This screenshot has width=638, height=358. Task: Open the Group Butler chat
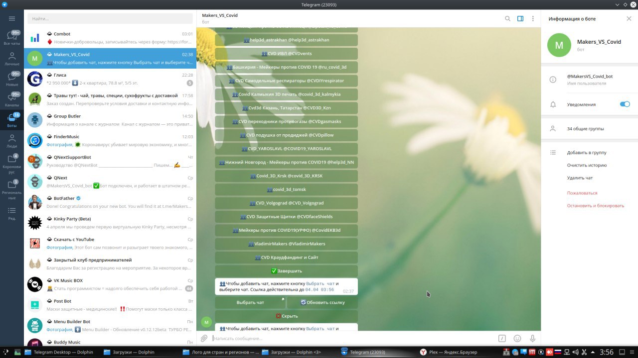click(110, 120)
